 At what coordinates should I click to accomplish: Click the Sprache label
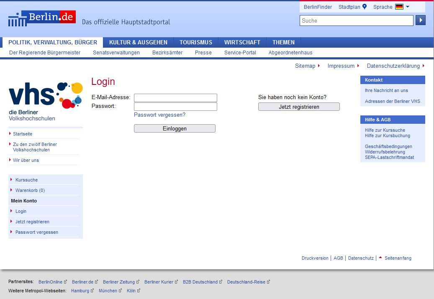[383, 7]
